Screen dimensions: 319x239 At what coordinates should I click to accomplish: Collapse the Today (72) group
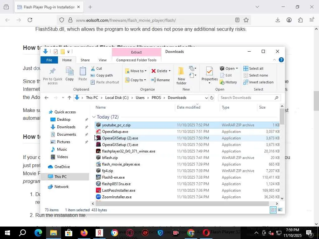[94, 117]
